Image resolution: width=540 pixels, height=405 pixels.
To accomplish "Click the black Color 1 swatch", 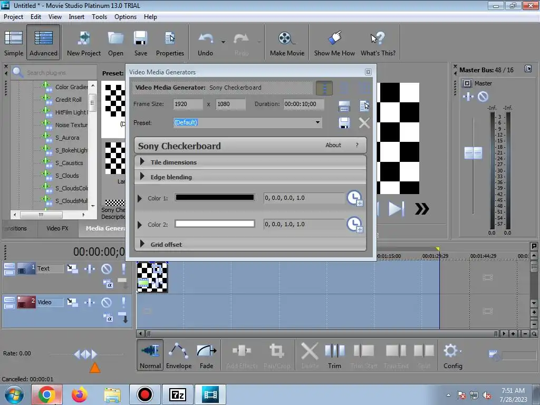I will [215, 197].
